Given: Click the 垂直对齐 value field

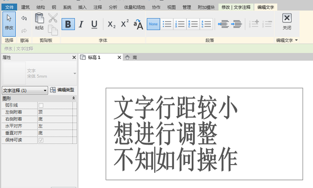Looking at the screenshot, I should tap(55, 133).
